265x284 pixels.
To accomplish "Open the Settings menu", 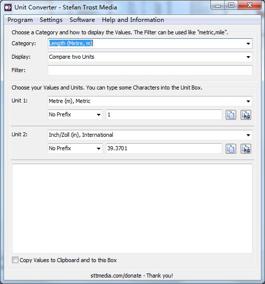I will (51, 20).
